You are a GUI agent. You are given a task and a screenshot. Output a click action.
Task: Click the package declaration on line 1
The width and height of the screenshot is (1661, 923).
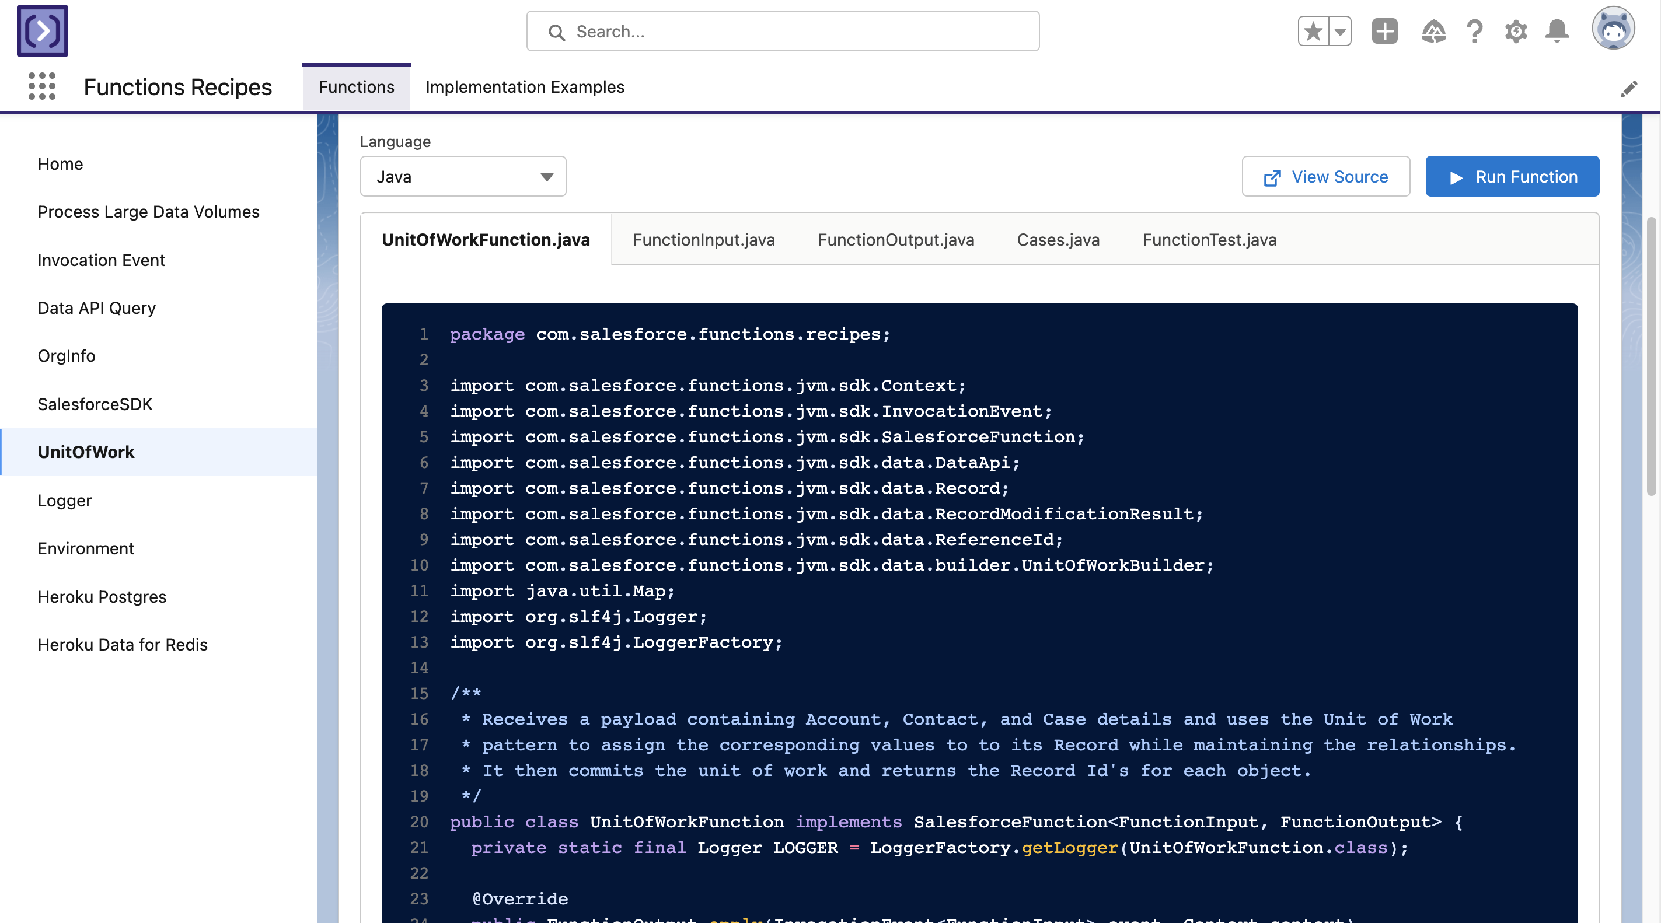coord(670,334)
